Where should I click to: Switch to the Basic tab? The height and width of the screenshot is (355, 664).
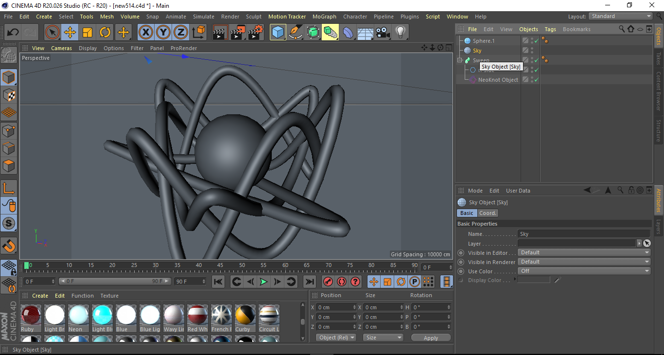pos(467,213)
